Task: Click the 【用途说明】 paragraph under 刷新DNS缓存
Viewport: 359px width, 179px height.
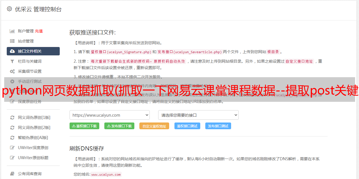Action: 197,162
